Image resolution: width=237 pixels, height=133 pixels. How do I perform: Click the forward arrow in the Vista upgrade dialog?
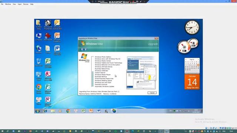86,49
